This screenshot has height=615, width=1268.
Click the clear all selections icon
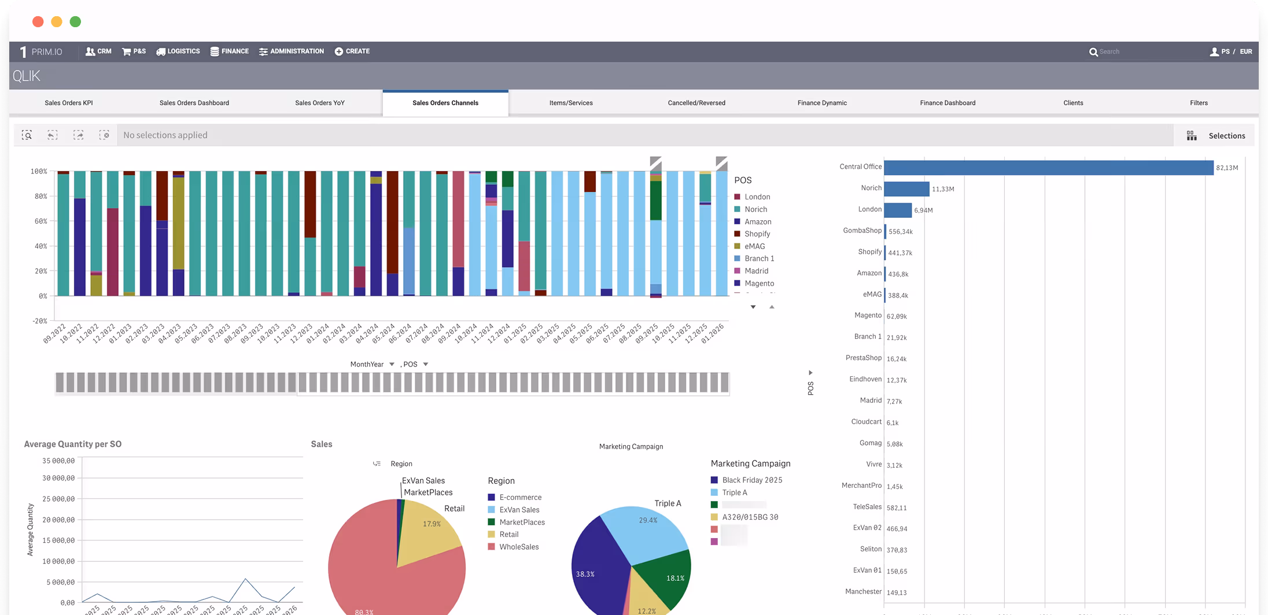104,135
